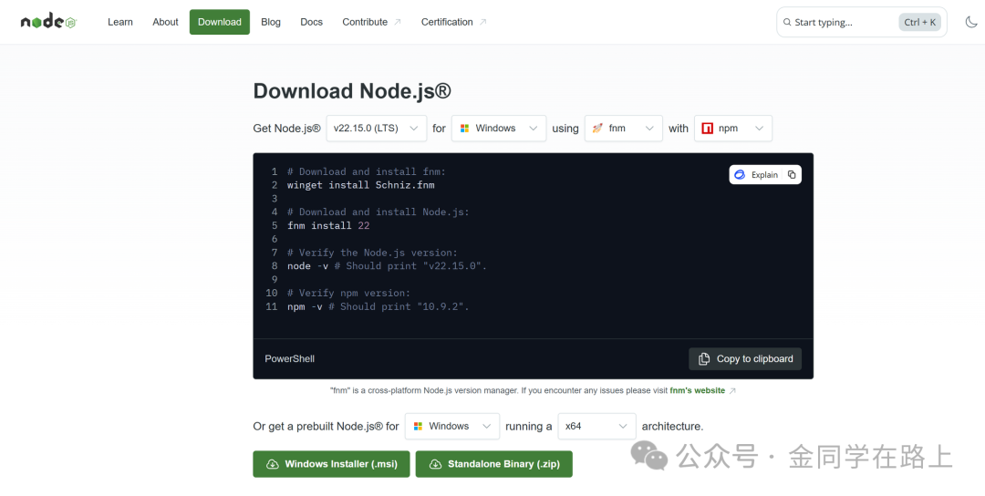Click the PowerShell label
The height and width of the screenshot is (496, 985).
290,358
